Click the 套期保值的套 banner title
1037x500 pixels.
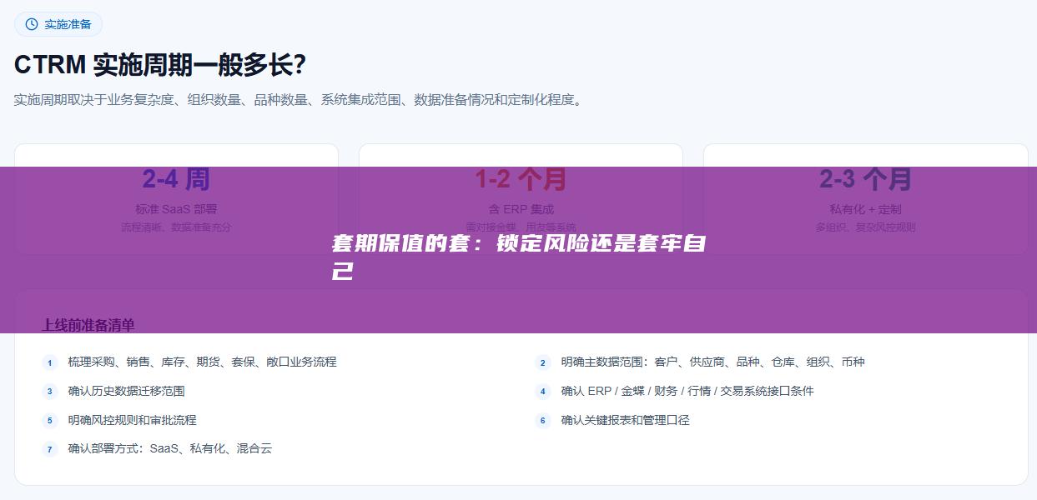click(x=519, y=257)
